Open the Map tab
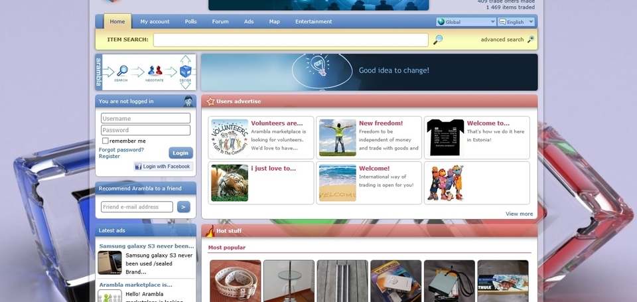Screen dimensions: 637x302 [x=274, y=21]
